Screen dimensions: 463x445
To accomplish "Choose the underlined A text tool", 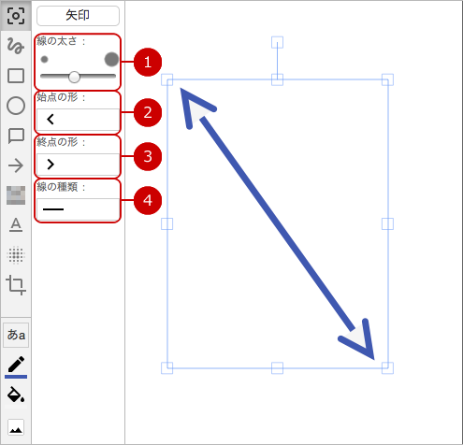I will point(16,225).
